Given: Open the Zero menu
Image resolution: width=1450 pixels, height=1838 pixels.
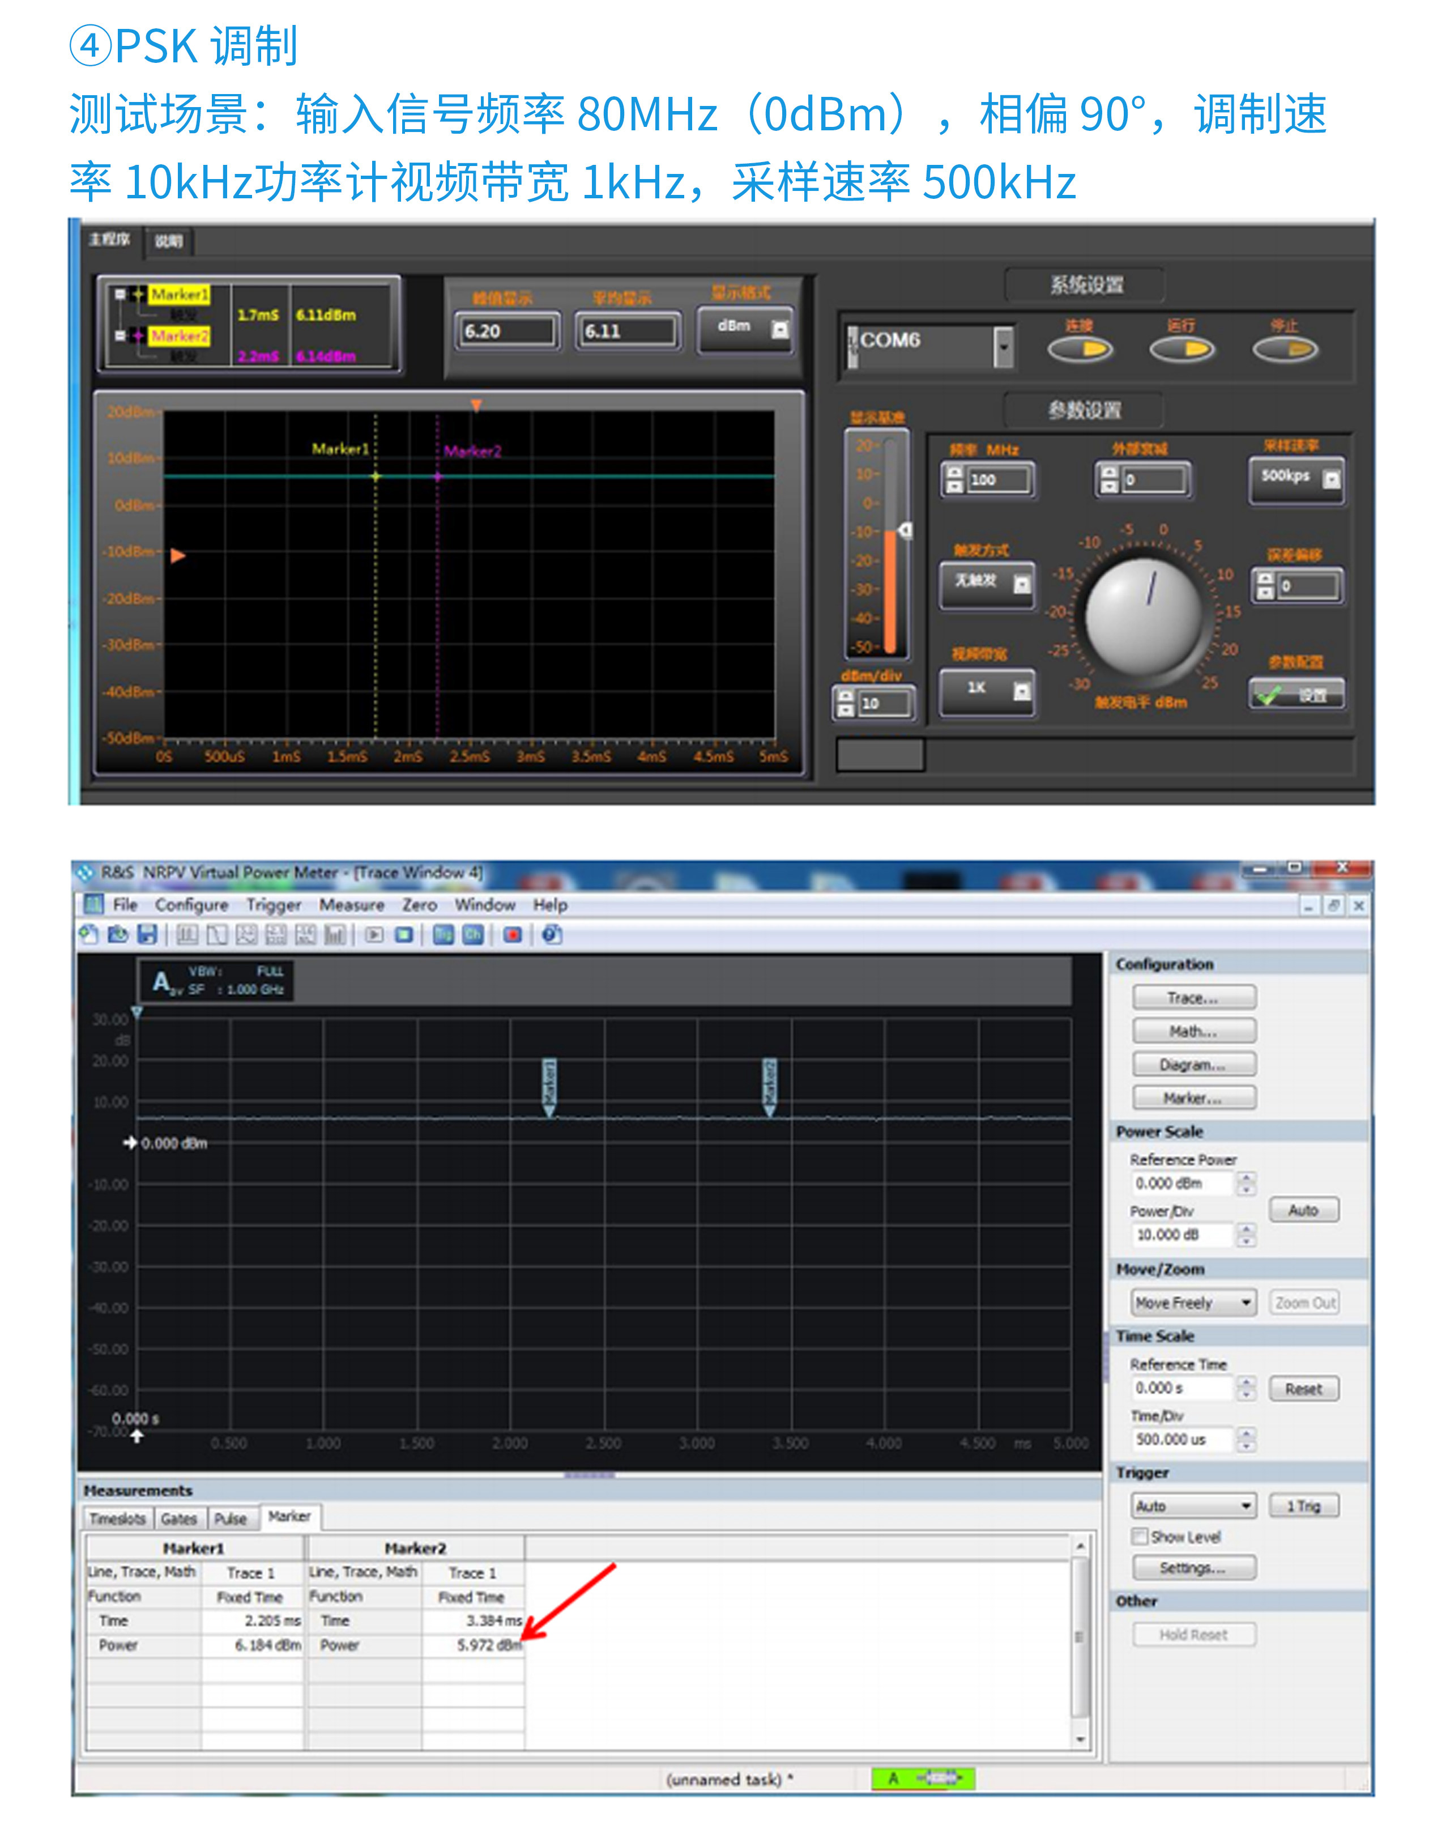Looking at the screenshot, I should [419, 905].
